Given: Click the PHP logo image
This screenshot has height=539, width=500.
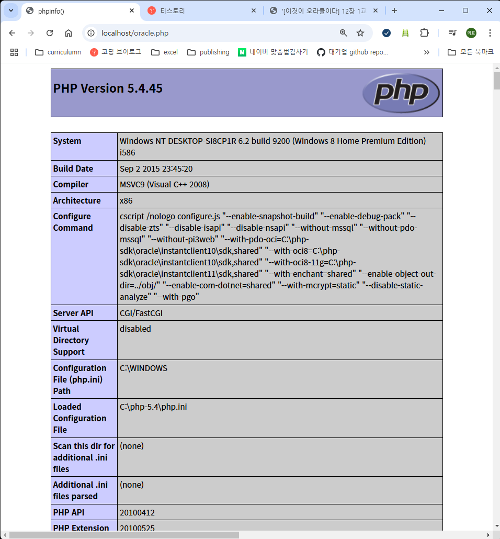Looking at the screenshot, I should click(x=401, y=93).
